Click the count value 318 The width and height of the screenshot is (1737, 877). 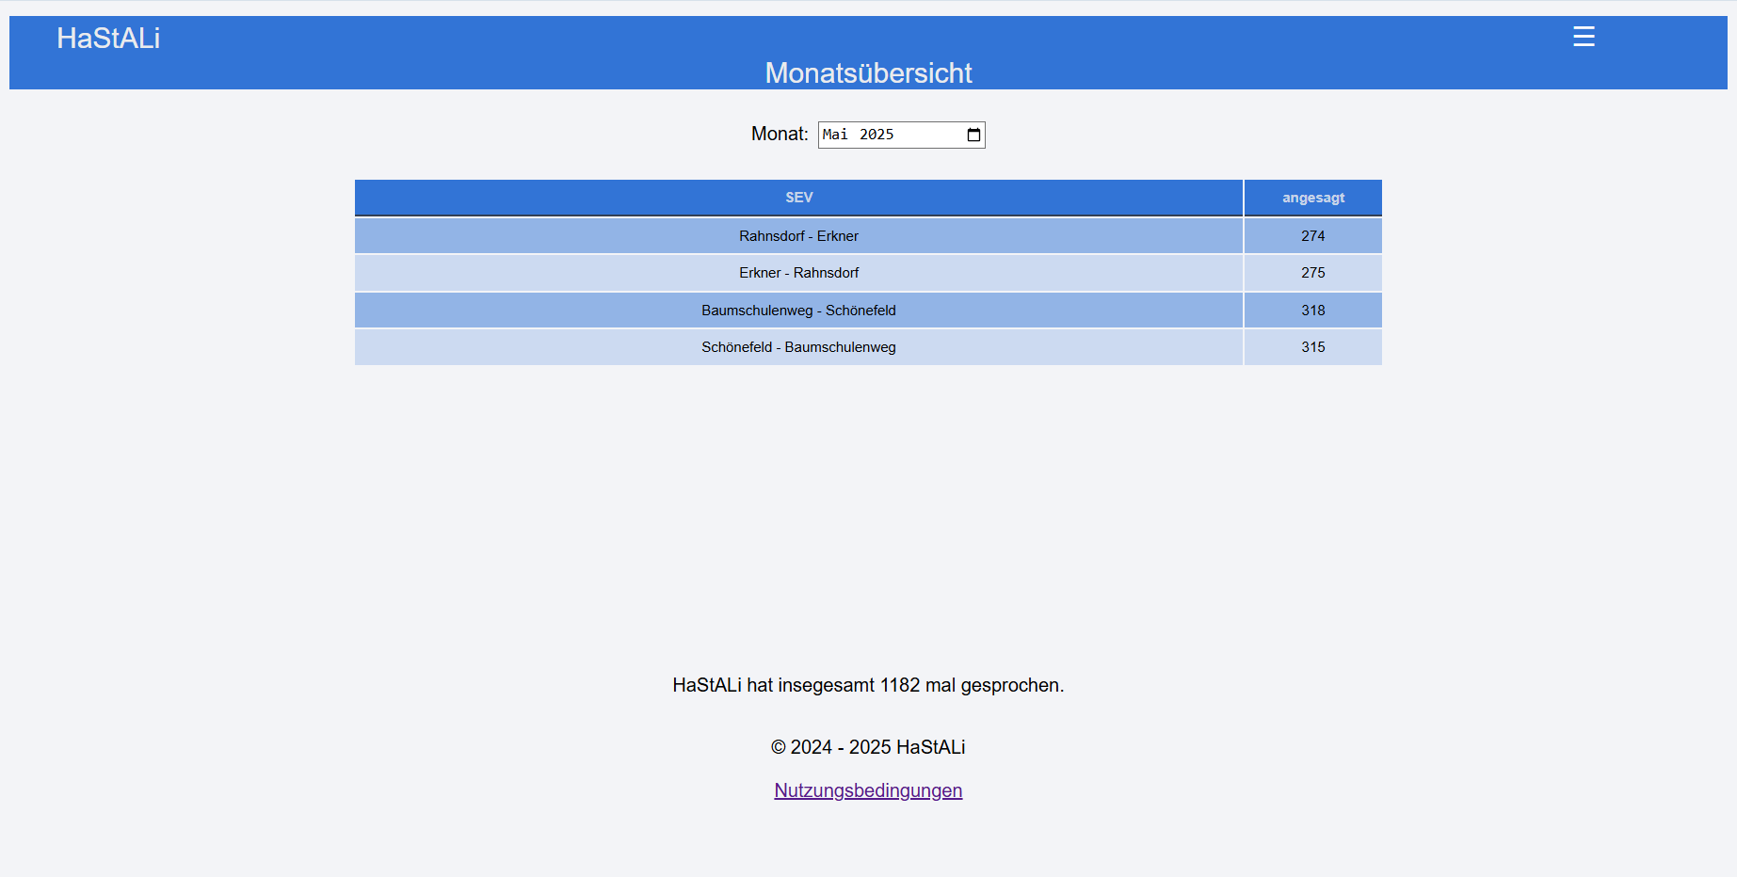click(x=1312, y=311)
